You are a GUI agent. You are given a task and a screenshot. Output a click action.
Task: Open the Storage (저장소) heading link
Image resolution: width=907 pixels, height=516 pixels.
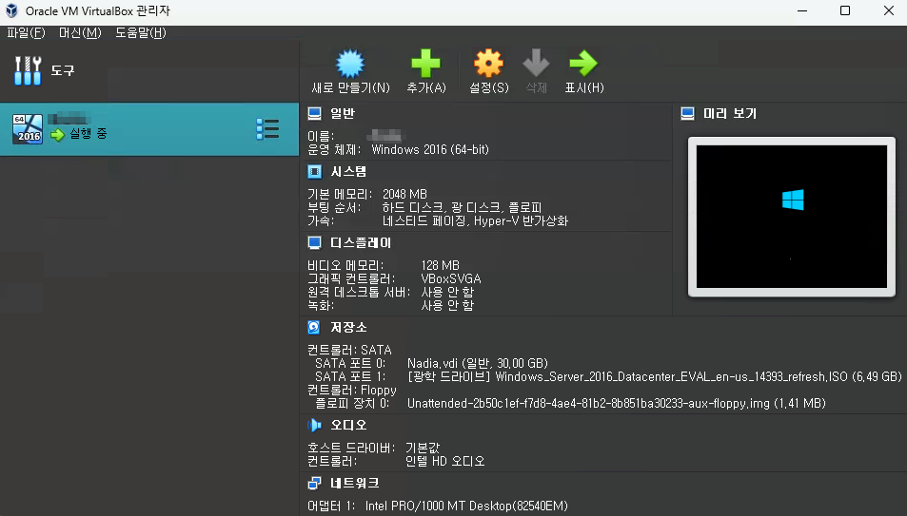tap(348, 327)
